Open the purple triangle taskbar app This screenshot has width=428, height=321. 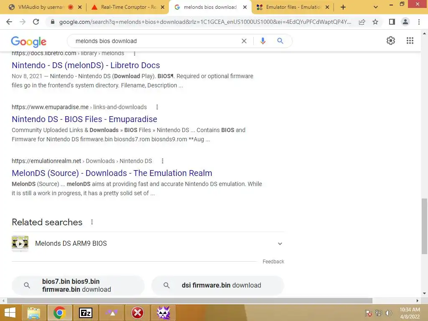(x=112, y=313)
